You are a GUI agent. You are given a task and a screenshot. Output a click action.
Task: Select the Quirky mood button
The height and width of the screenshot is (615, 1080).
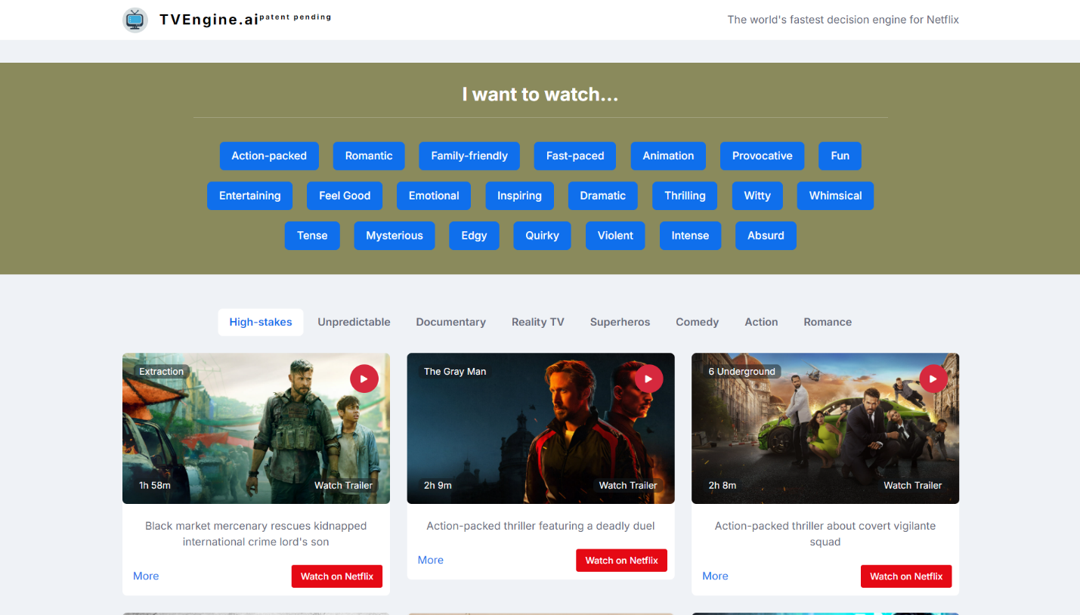pos(542,236)
